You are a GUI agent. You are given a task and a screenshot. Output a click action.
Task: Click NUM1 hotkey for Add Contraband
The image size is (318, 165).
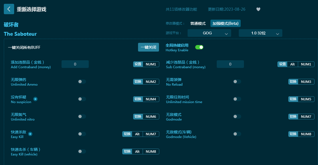tap(151, 64)
